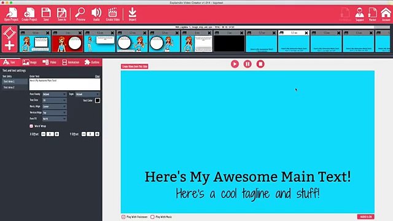This screenshot has height=221, width=393.
Task: Decrease Y Offset with the minus button
Action: (84, 134)
